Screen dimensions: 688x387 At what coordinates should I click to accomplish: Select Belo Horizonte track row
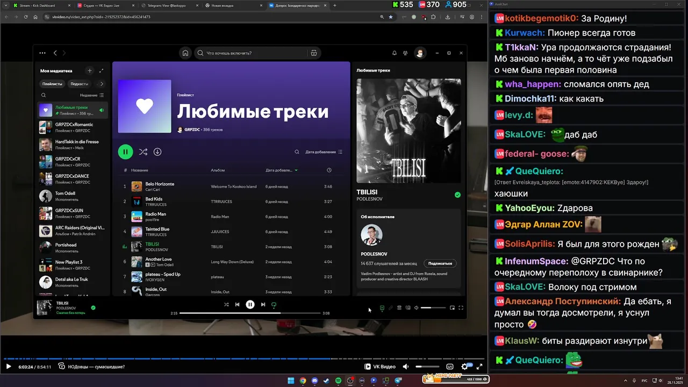coord(232,187)
